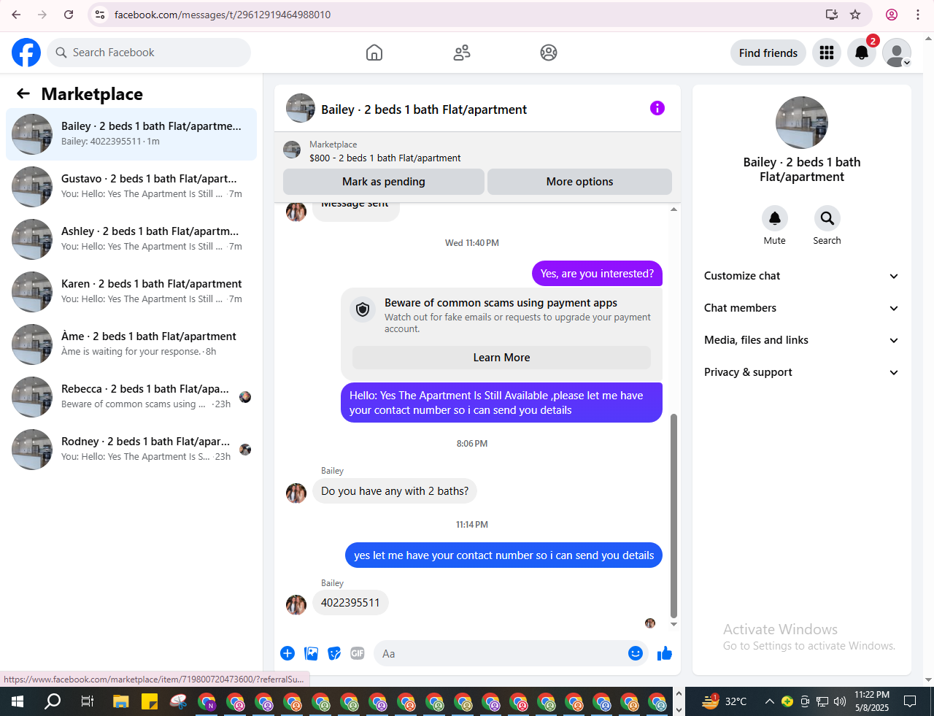
Task: Attach a photo using image icon
Action: click(x=312, y=653)
